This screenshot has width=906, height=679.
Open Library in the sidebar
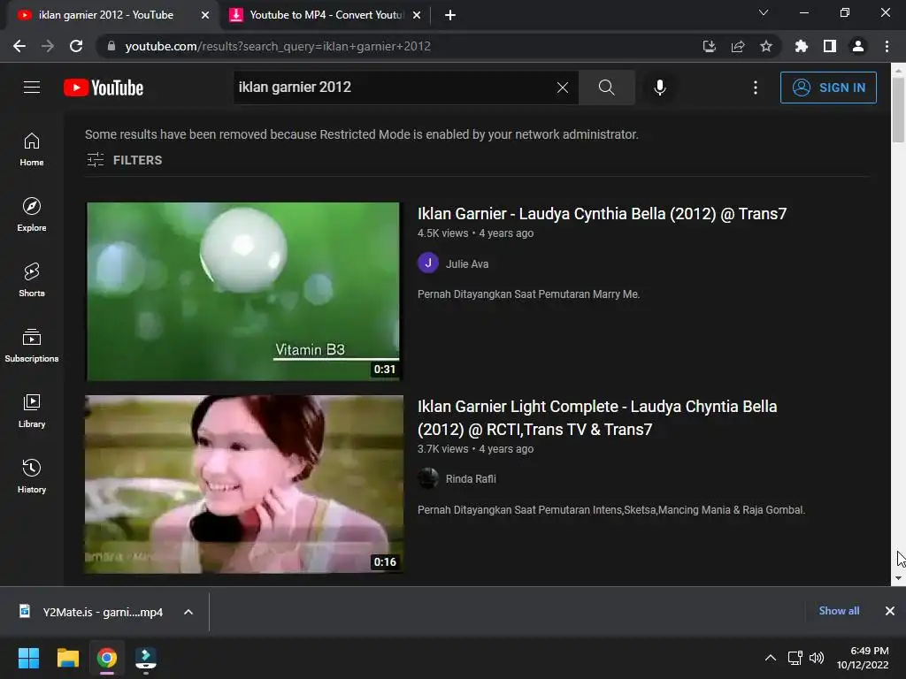click(x=32, y=410)
